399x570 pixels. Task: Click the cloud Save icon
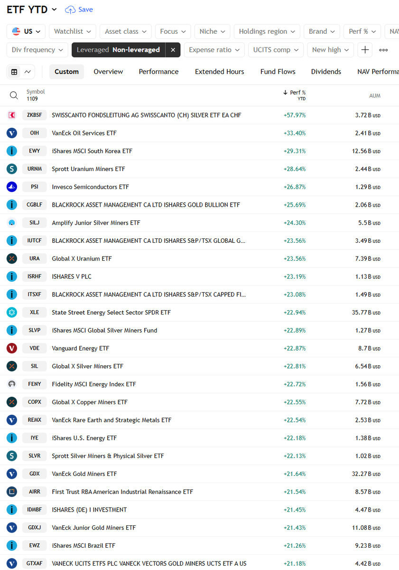[70, 9]
